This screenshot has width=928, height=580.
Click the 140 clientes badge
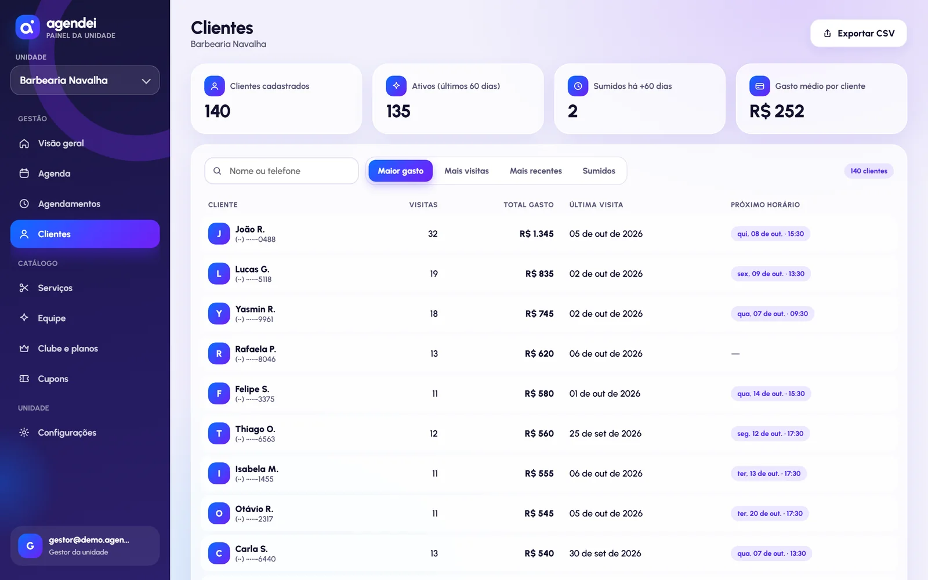click(x=869, y=171)
